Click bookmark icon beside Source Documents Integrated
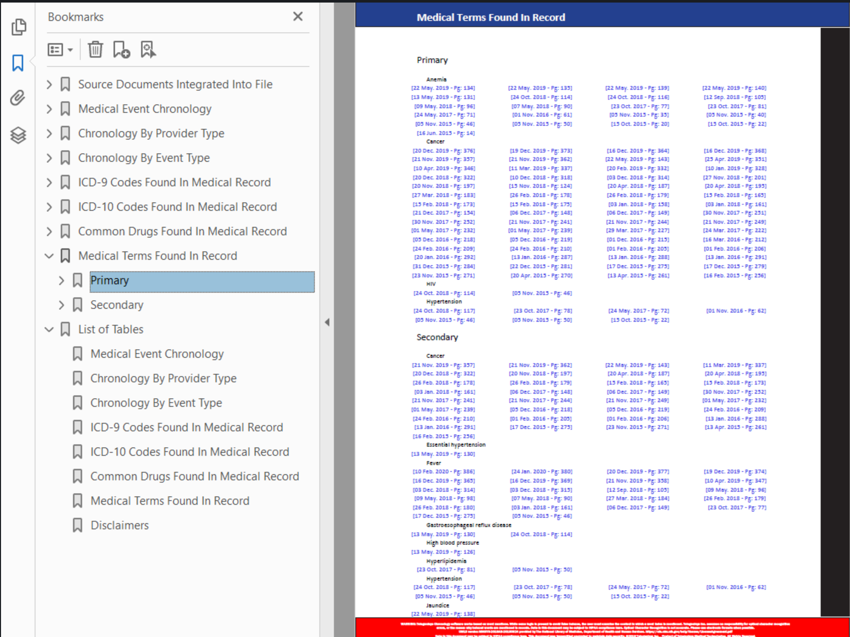The image size is (850, 637). [65, 84]
